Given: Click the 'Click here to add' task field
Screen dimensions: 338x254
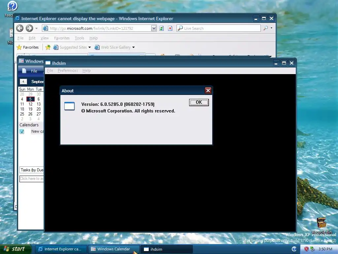Looking at the screenshot, I should (x=32, y=179).
